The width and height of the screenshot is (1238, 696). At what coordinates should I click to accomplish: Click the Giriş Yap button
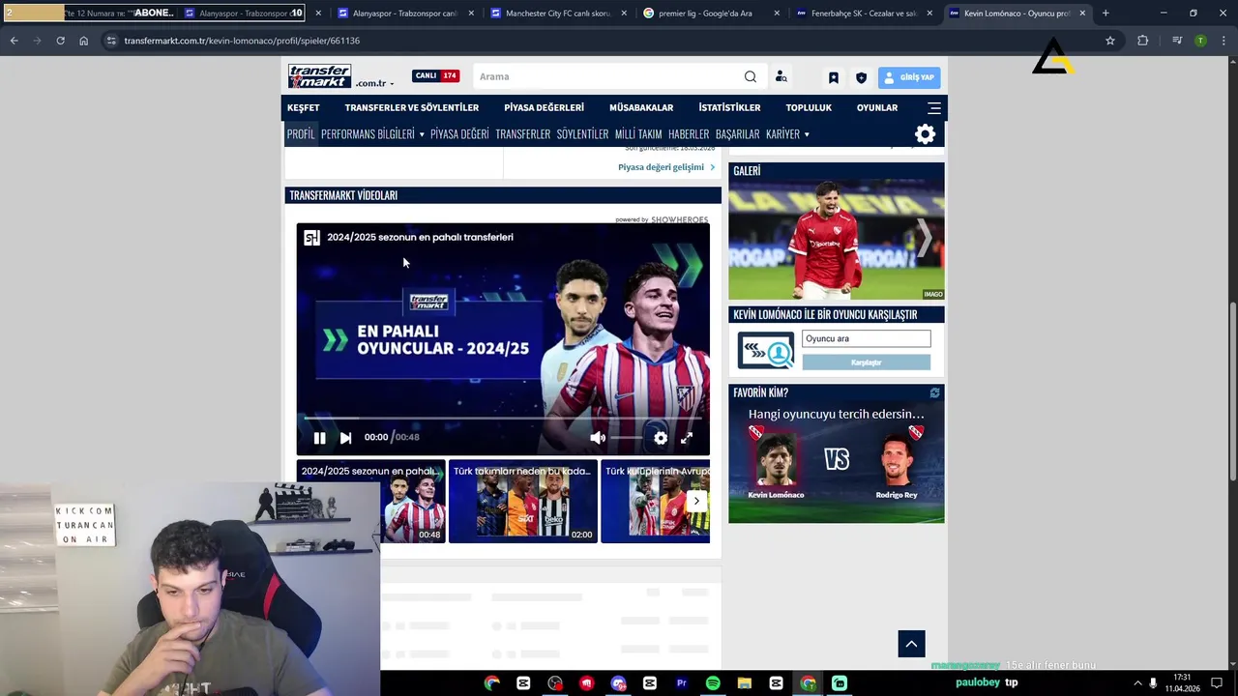909,77
